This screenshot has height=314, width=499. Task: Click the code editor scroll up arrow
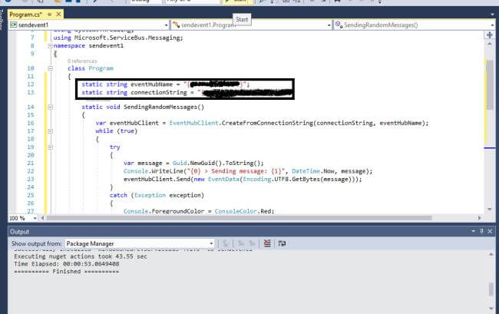(490, 43)
